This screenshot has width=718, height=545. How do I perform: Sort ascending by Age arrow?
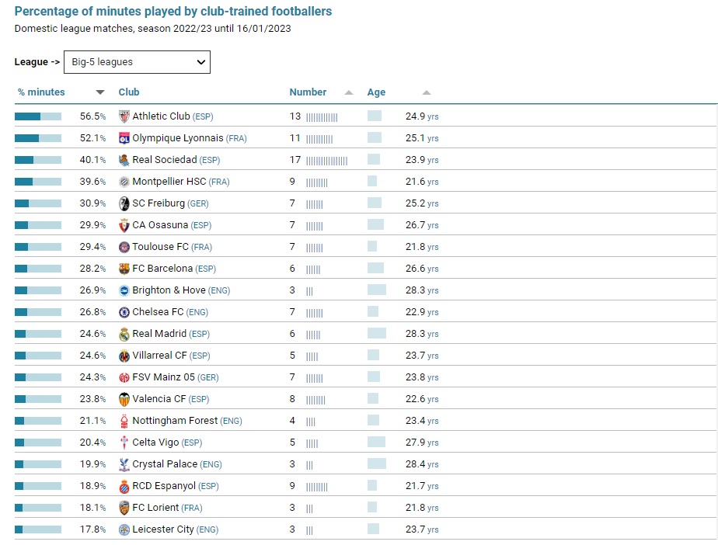click(x=426, y=92)
